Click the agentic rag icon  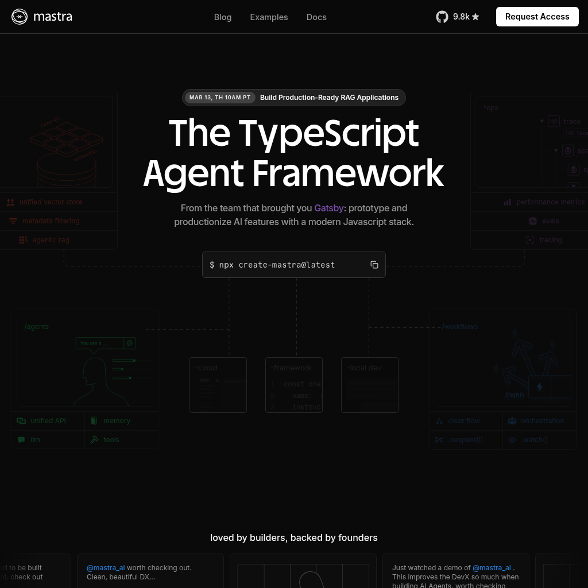(23, 240)
